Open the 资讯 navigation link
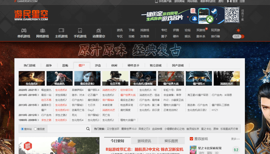Screen dimensions: 270x154 point(120,30)
